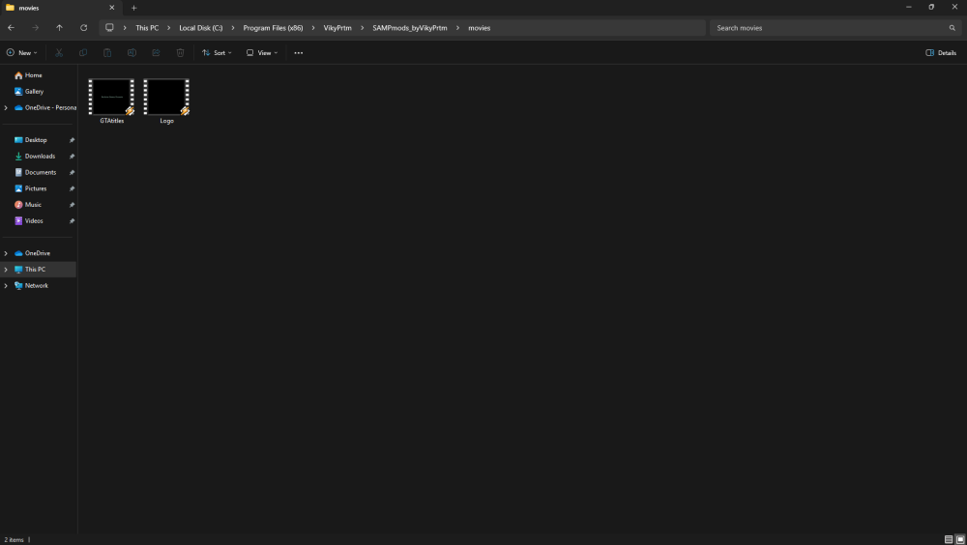Click the Logo file name
Image resolution: width=967 pixels, height=545 pixels.
point(166,121)
